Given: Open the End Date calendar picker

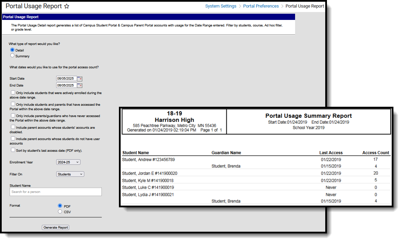Looking at the screenshot, I should [x=80, y=85].
